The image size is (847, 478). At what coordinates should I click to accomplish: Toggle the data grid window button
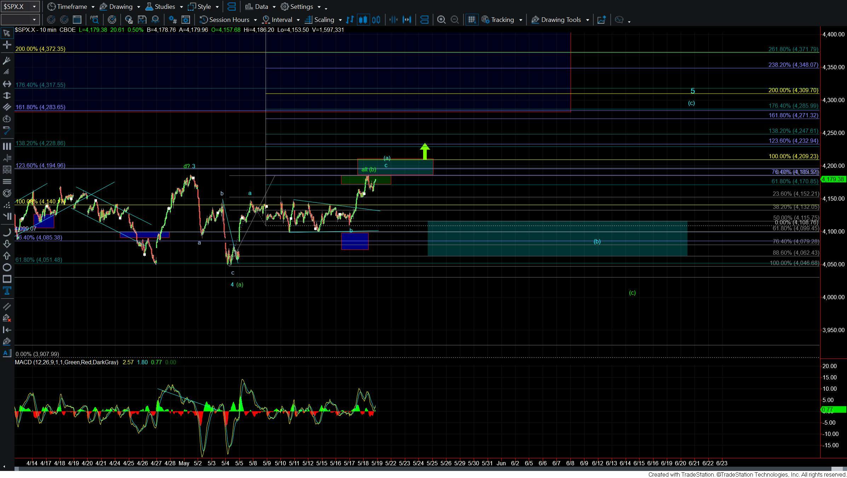click(x=471, y=20)
